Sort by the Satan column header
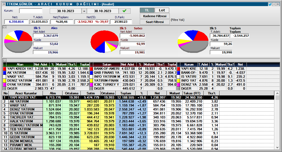Screen dimensions: 282x152 [107, 65]
